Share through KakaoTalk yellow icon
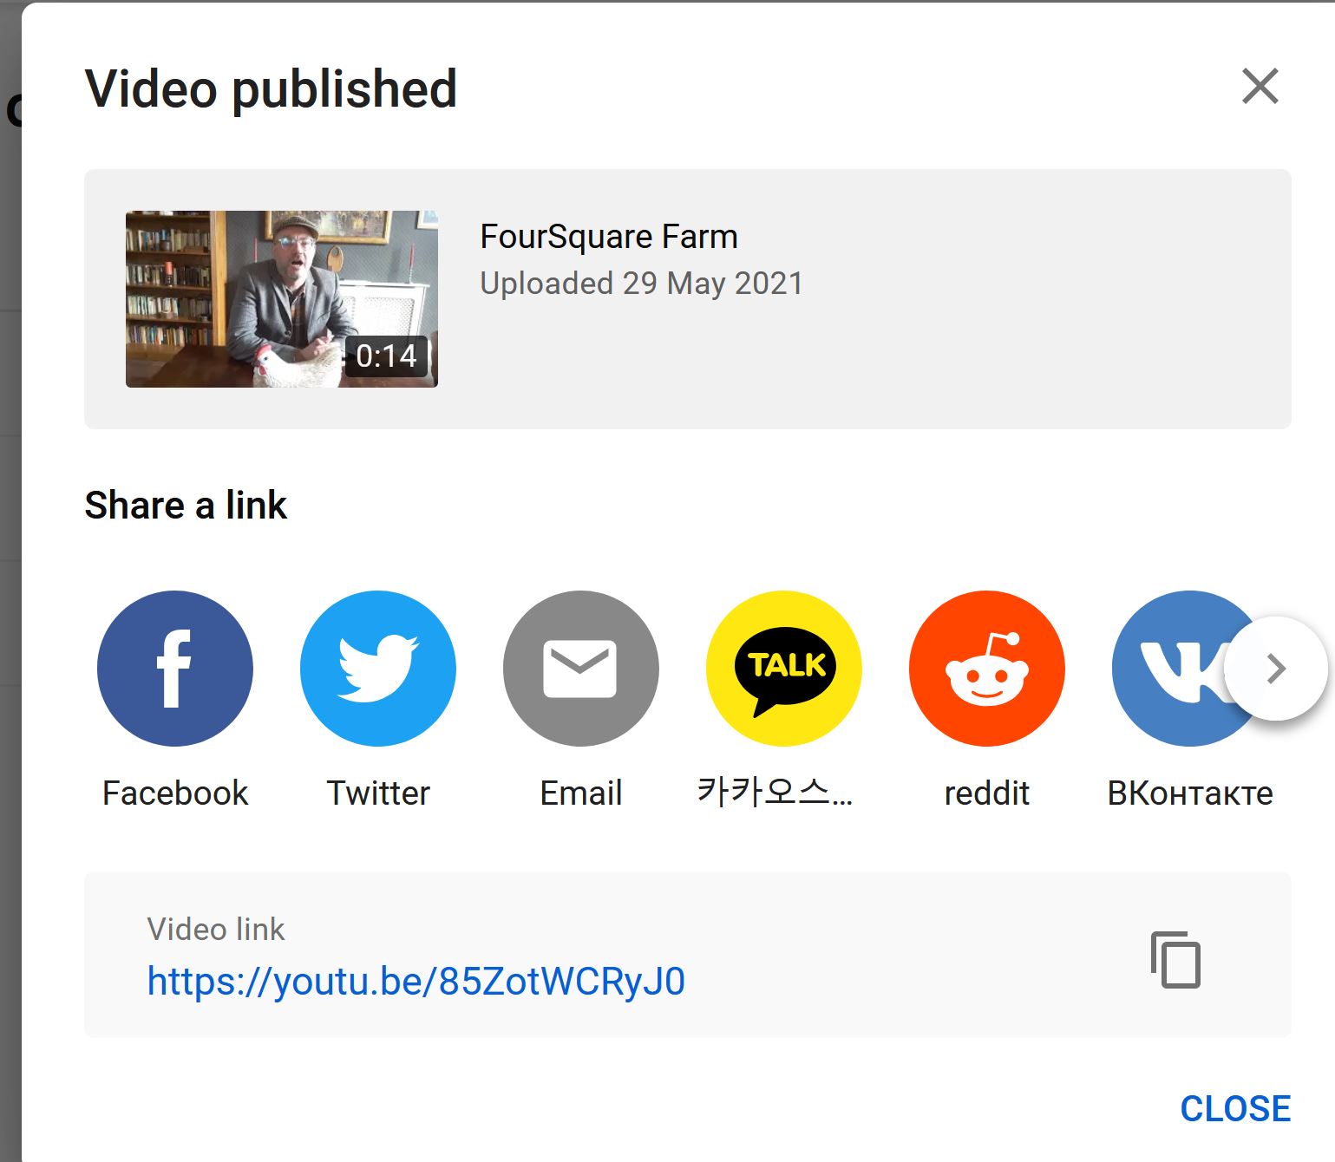This screenshot has width=1335, height=1162. click(784, 669)
